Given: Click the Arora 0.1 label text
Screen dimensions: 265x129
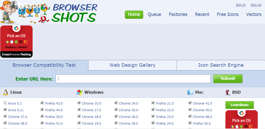Looking at the screenshot, I should click(15, 104).
